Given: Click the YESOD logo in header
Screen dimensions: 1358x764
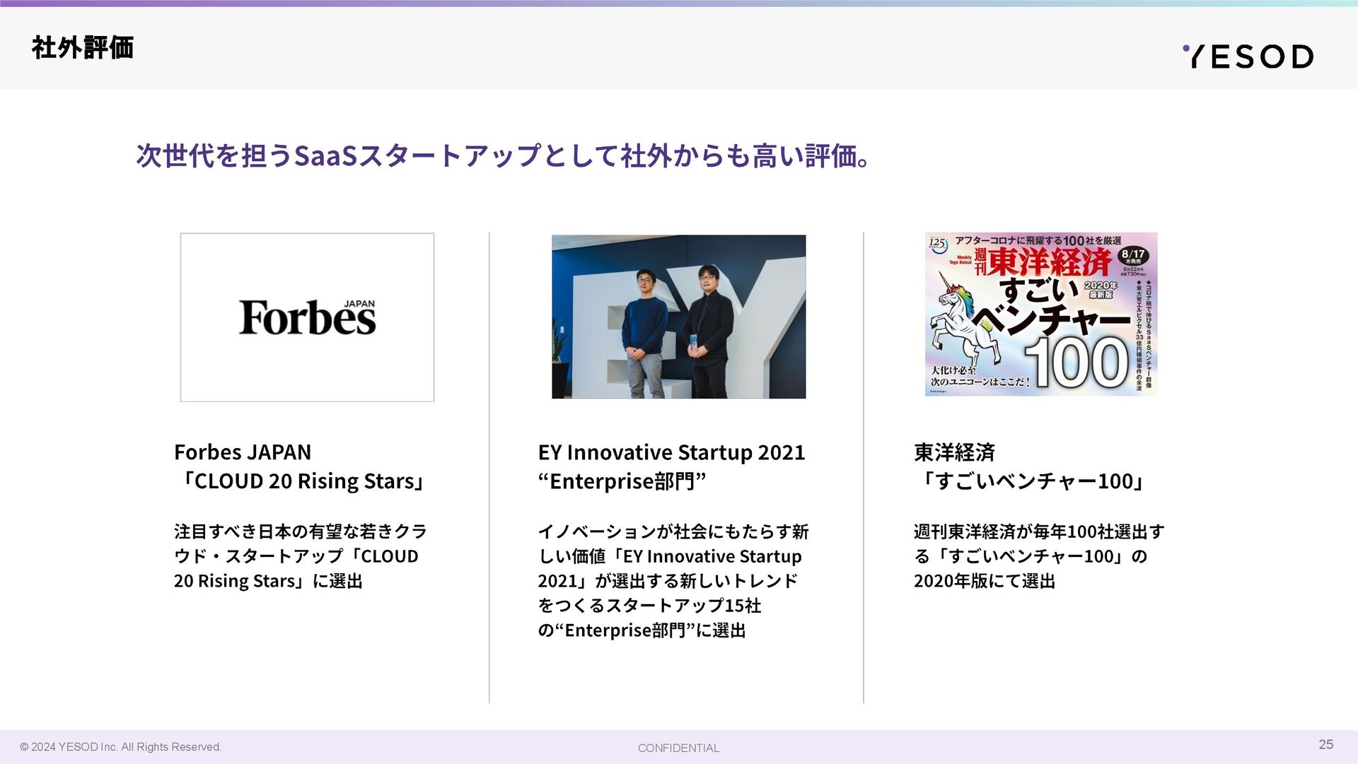Looking at the screenshot, I should point(1248,56).
